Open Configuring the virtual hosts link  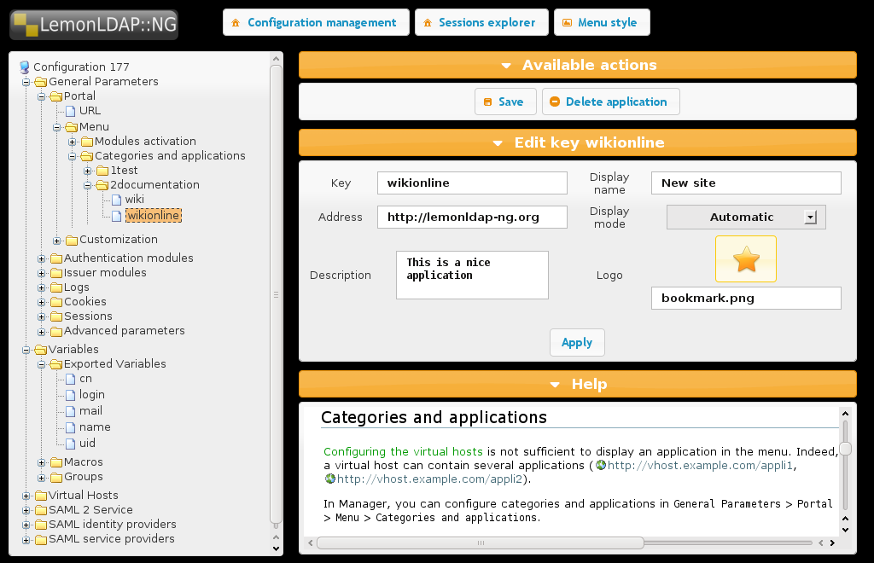click(x=403, y=451)
